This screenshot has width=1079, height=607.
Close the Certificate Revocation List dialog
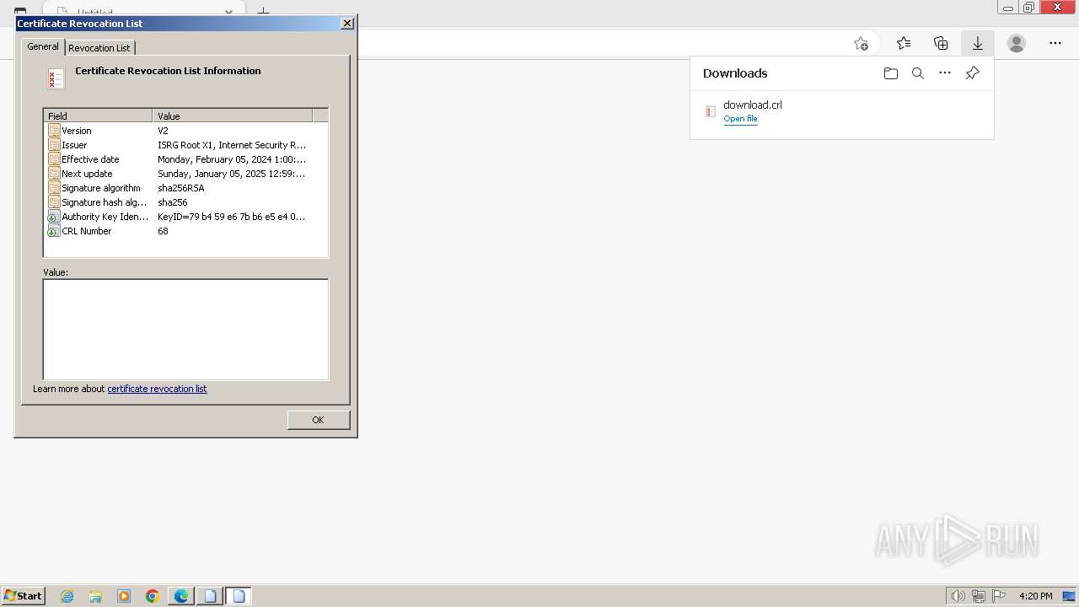[x=346, y=24]
